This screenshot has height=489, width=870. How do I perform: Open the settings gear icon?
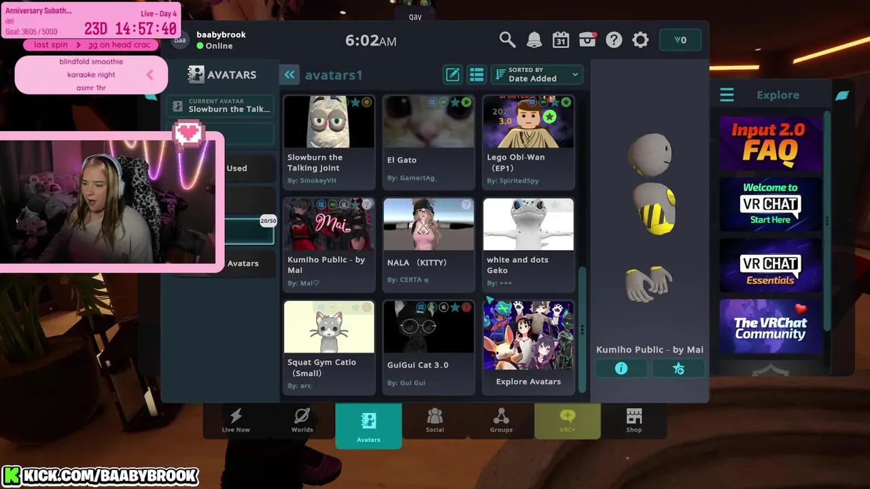(x=640, y=40)
